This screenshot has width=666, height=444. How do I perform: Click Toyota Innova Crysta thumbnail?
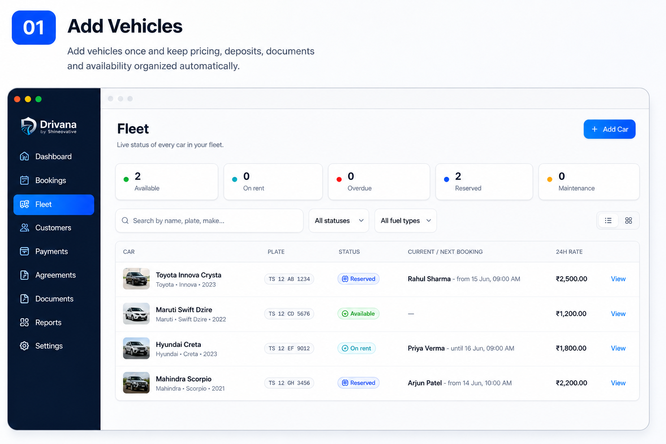click(x=136, y=279)
